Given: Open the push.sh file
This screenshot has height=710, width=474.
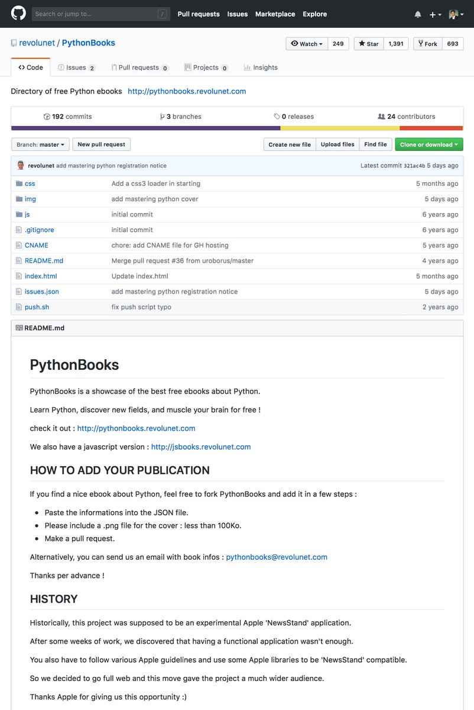Looking at the screenshot, I should 37,306.
